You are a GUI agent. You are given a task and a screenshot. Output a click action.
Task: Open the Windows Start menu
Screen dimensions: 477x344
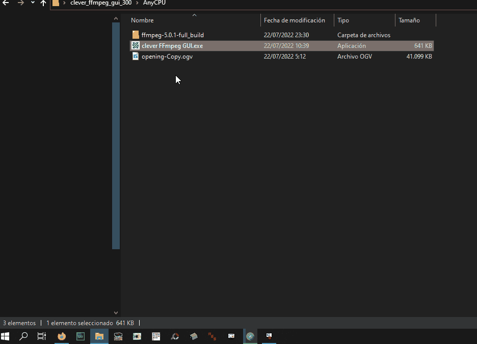[5, 336]
